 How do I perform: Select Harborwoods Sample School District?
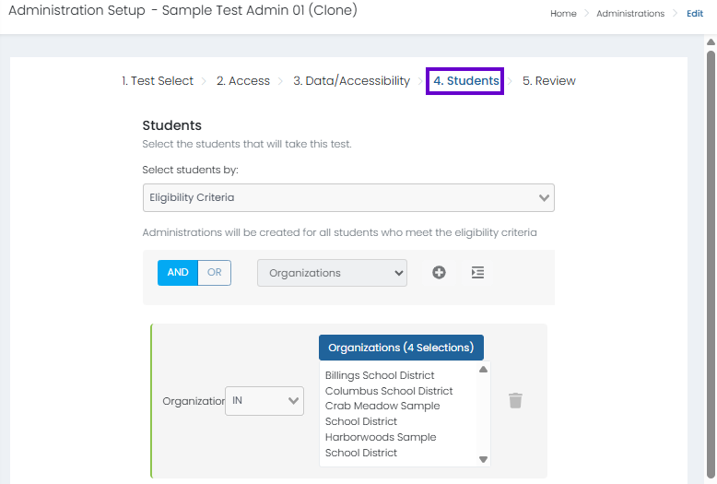pyautogui.click(x=381, y=444)
